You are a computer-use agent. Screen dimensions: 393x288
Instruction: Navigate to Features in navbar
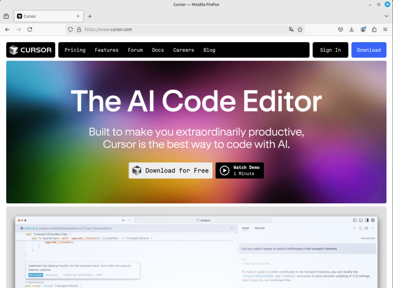(107, 50)
